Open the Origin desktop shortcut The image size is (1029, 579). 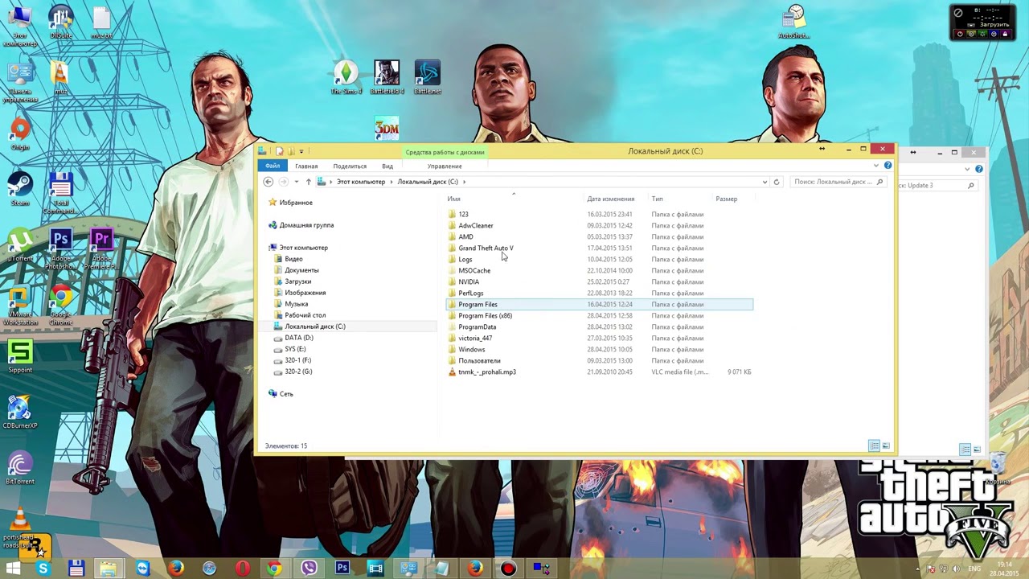tap(20, 133)
